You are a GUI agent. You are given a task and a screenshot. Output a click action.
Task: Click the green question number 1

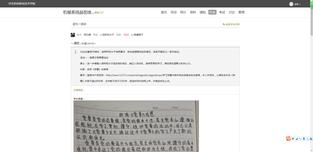pyautogui.click(x=76, y=52)
